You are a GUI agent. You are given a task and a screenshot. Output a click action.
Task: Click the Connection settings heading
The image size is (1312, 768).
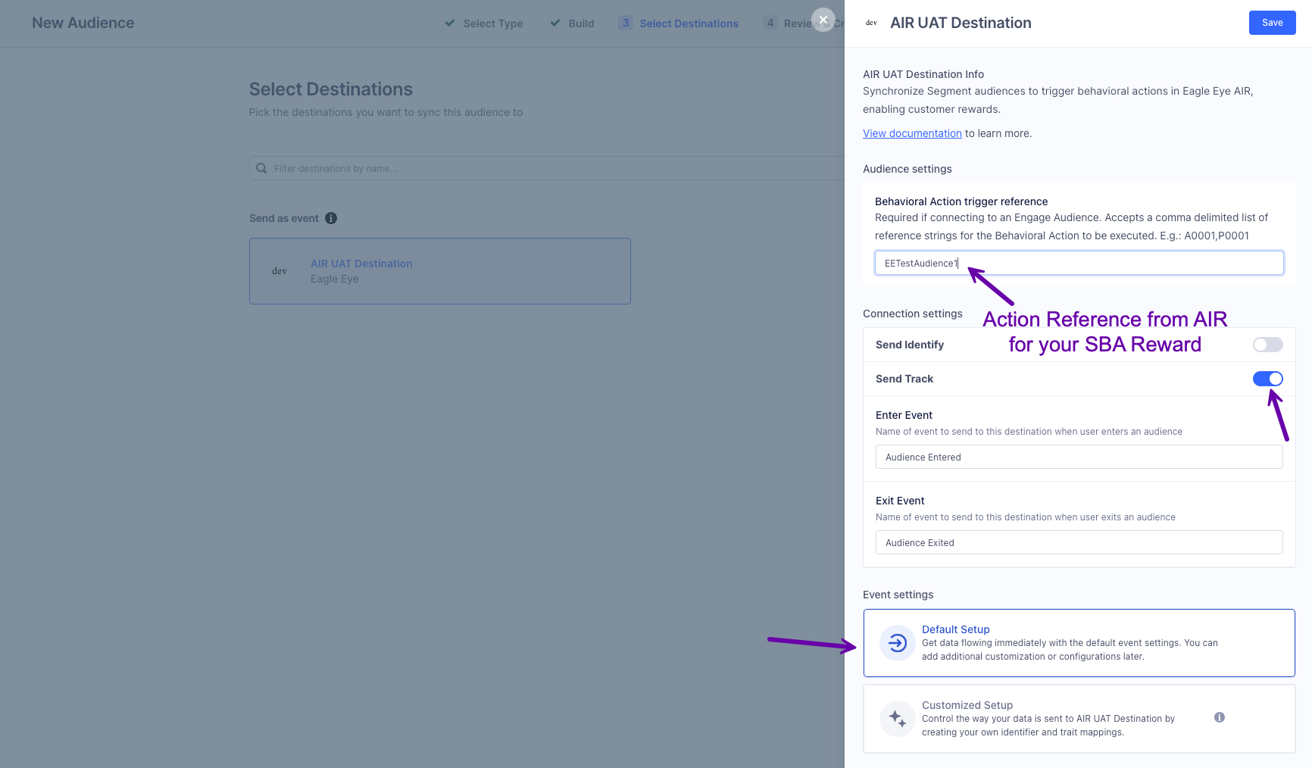click(912, 314)
